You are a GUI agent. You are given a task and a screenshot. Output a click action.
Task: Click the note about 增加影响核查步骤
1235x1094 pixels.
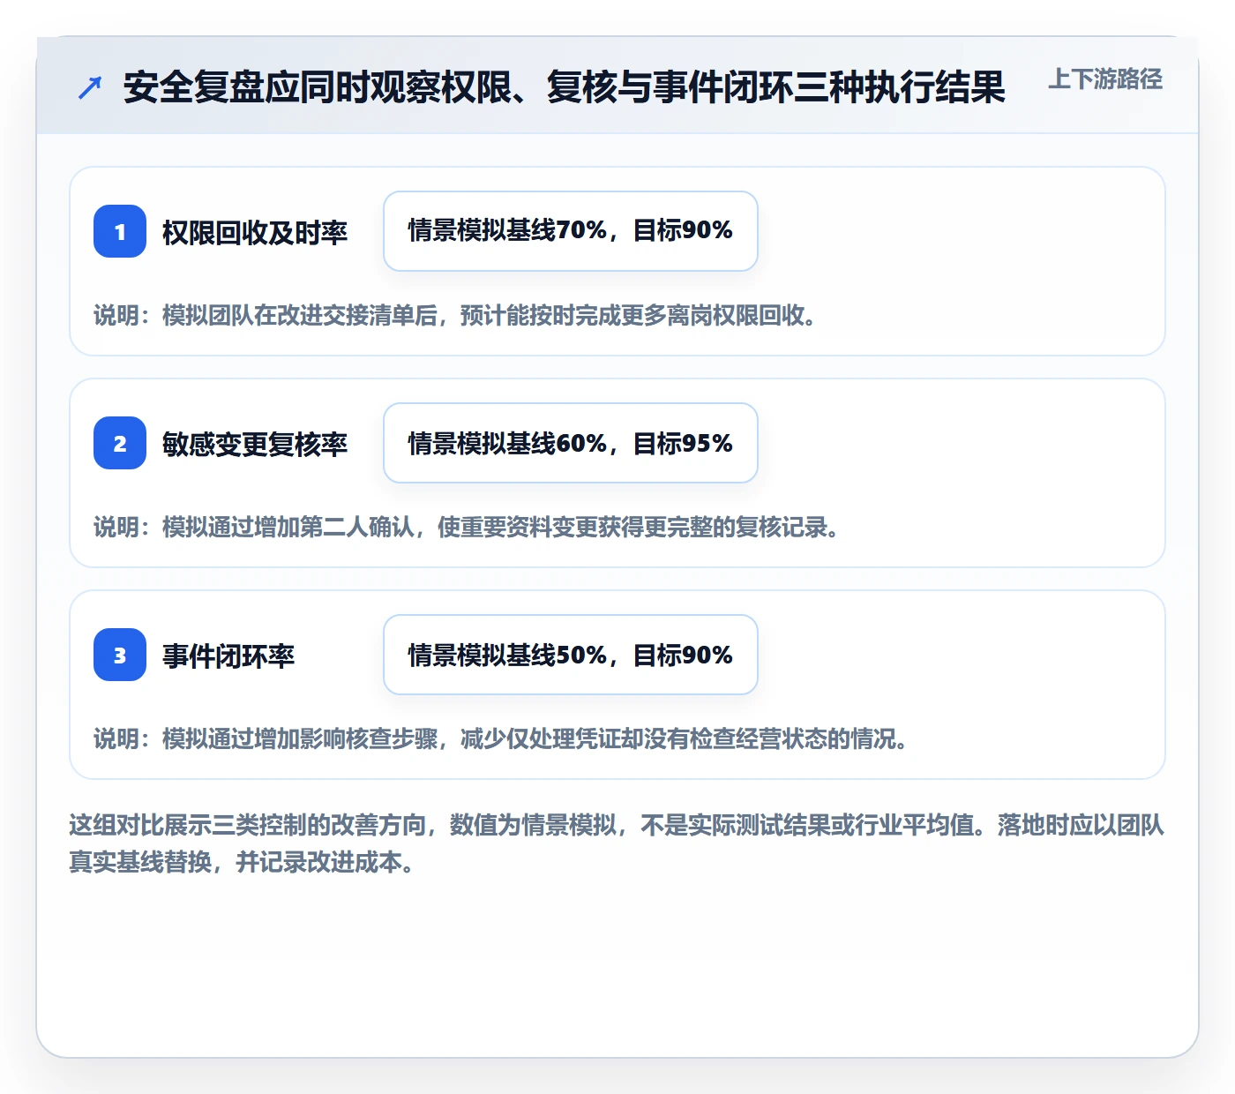coord(500,738)
